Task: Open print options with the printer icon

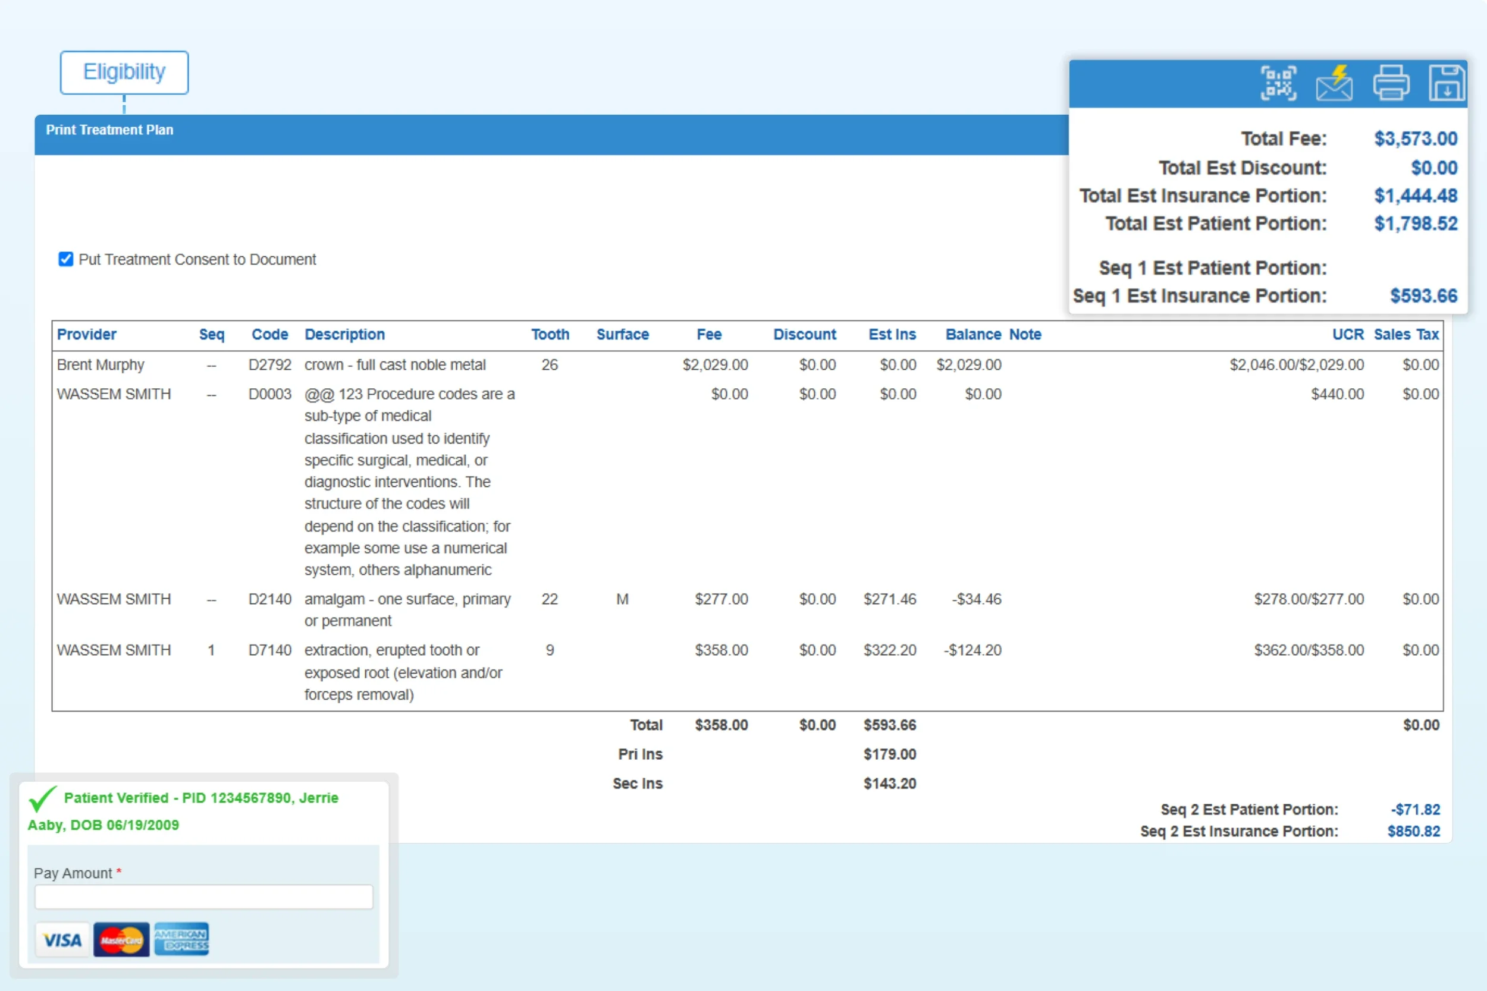Action: pyautogui.click(x=1391, y=82)
